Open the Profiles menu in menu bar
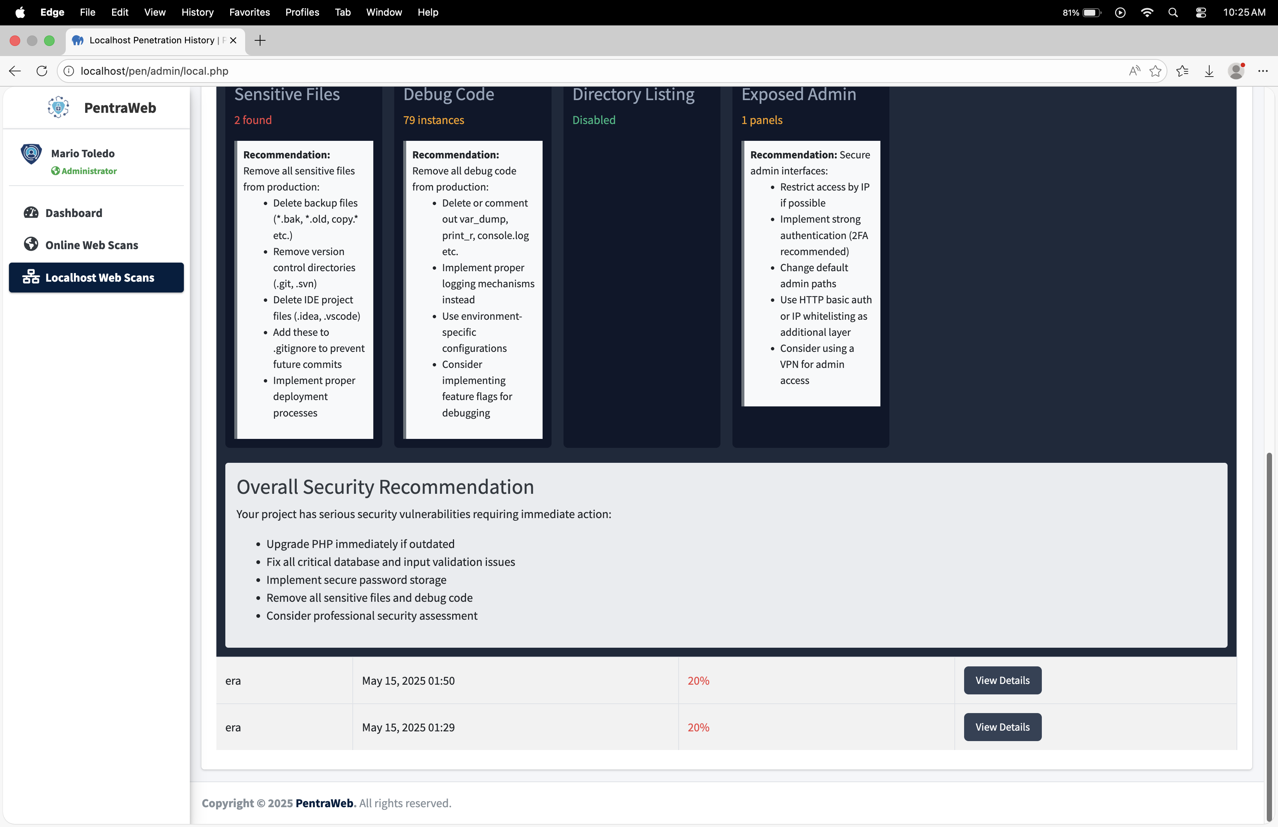 coord(302,12)
